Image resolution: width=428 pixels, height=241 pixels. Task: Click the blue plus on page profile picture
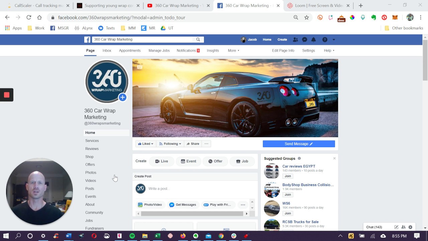(122, 97)
